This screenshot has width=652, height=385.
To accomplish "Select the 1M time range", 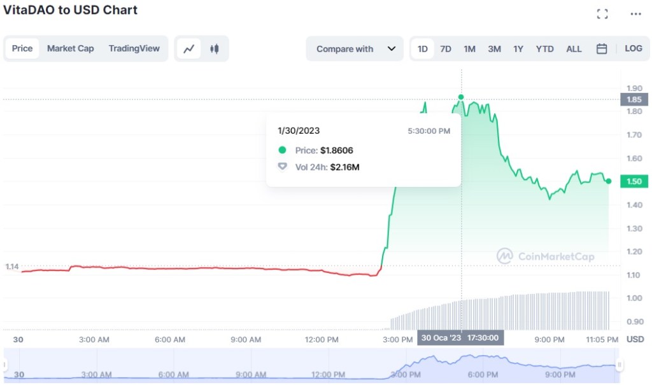I will click(469, 48).
